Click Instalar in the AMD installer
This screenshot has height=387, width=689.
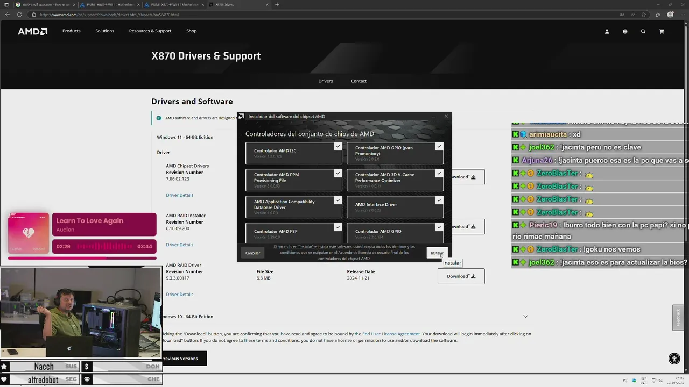pos(437,253)
